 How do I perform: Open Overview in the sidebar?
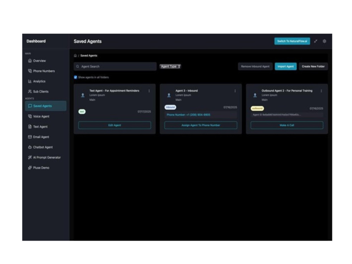(45, 61)
